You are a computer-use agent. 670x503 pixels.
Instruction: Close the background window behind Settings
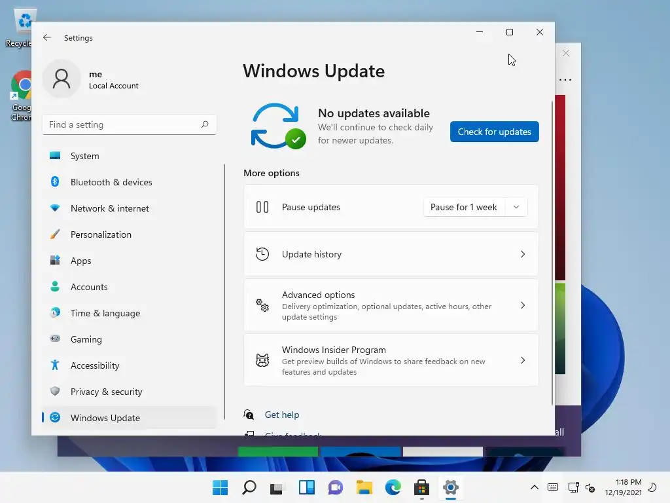coord(566,53)
